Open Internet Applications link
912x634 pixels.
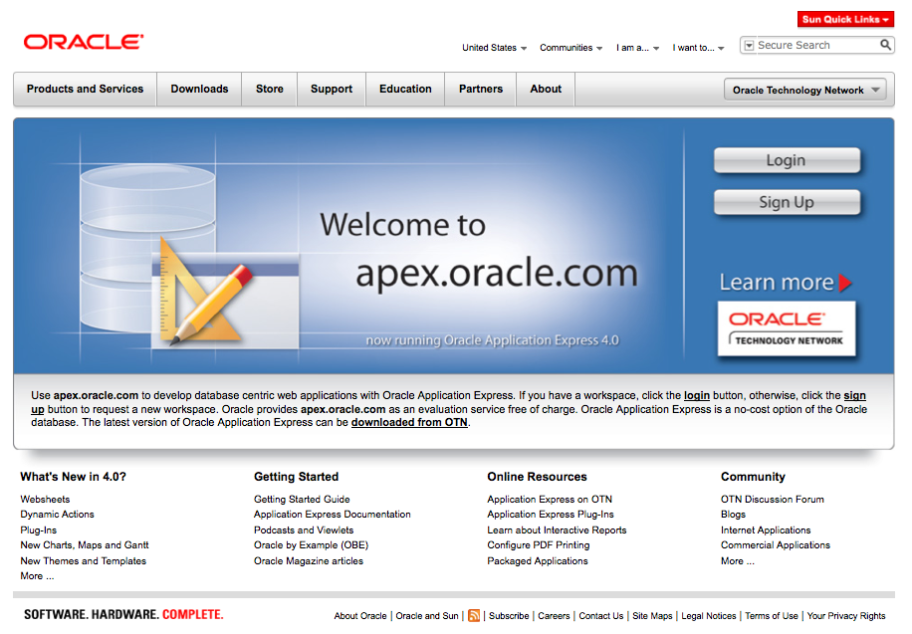click(x=766, y=529)
